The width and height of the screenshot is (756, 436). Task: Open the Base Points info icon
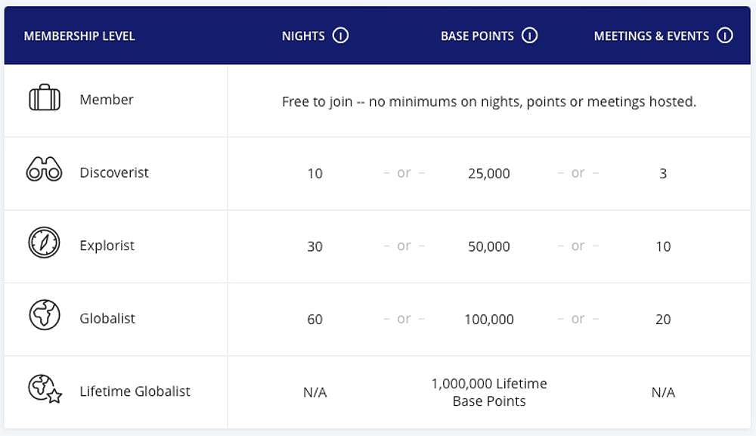point(529,36)
